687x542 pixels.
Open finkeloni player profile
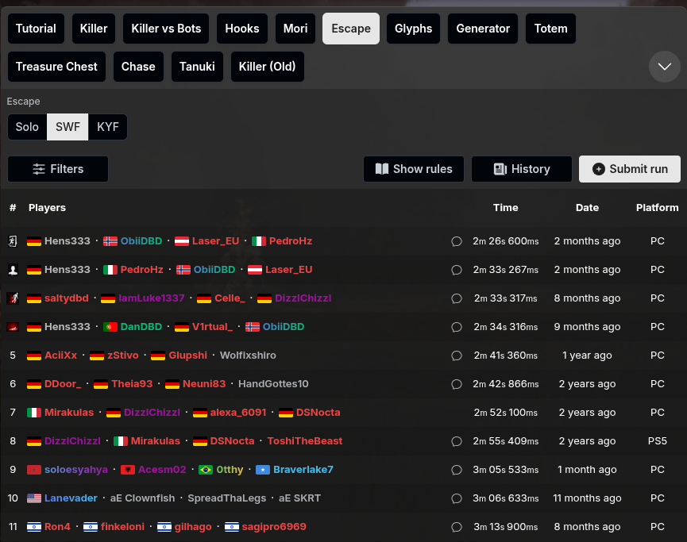pyautogui.click(x=122, y=527)
